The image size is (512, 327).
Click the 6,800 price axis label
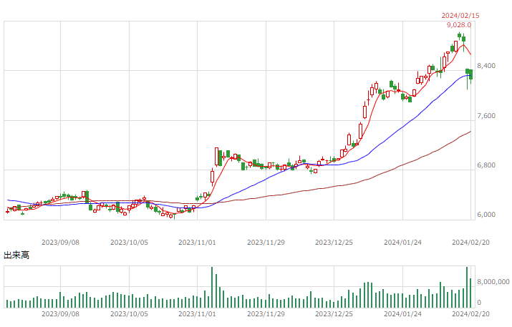486,165
